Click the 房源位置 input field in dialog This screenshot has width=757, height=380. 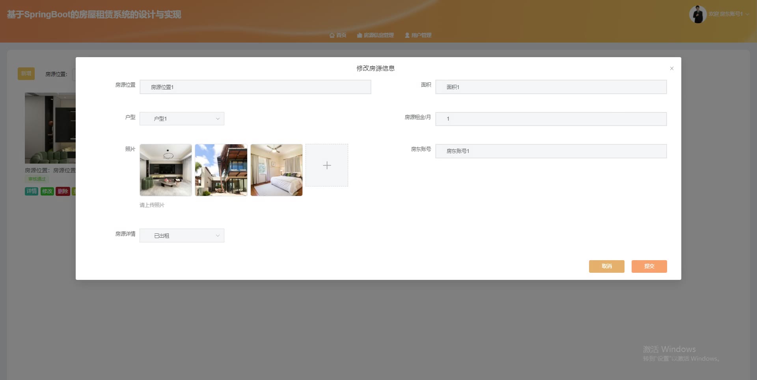click(255, 87)
